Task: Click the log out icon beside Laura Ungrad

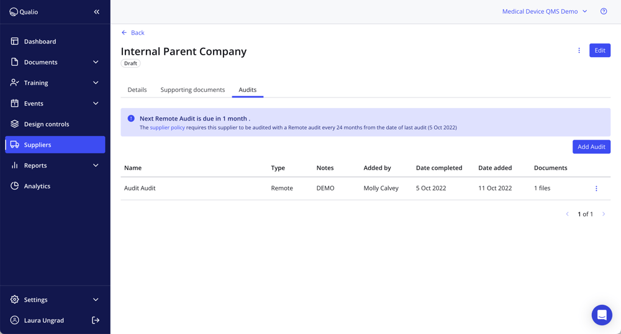Action: 96,320
